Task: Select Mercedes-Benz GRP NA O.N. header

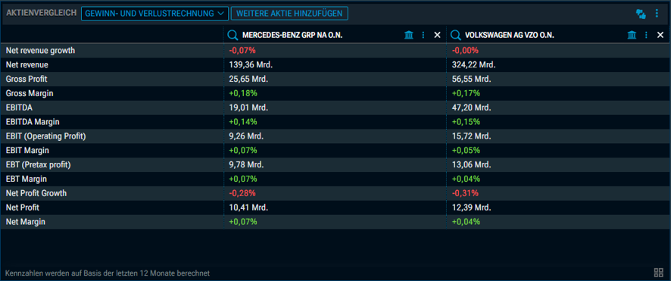Action: (x=292, y=36)
